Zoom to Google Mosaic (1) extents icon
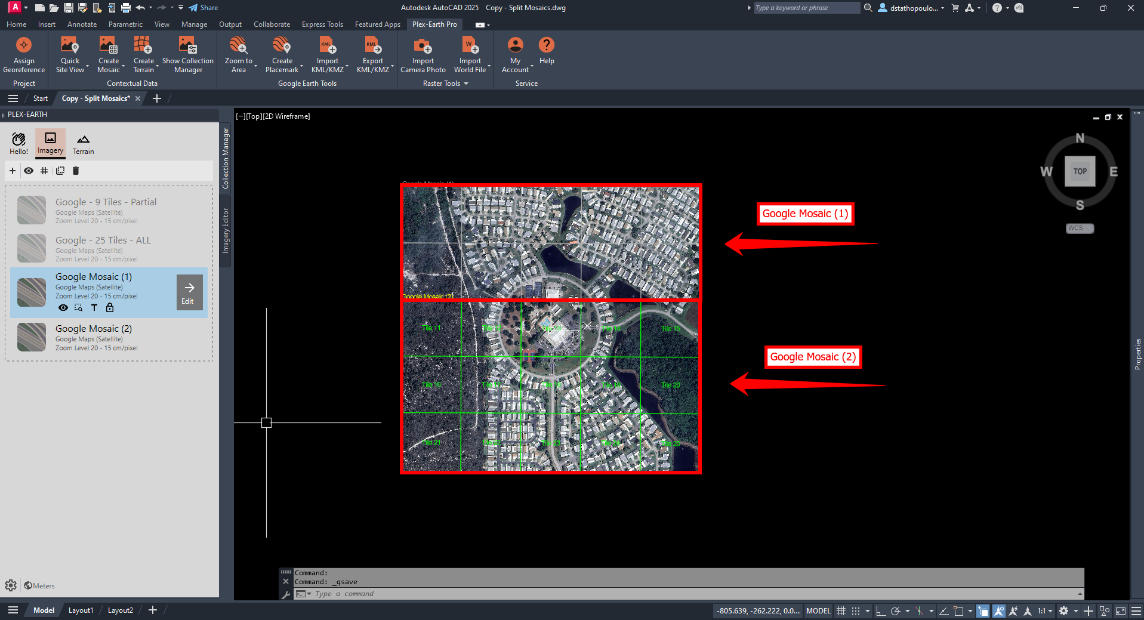The height and width of the screenshot is (620, 1144). point(78,308)
